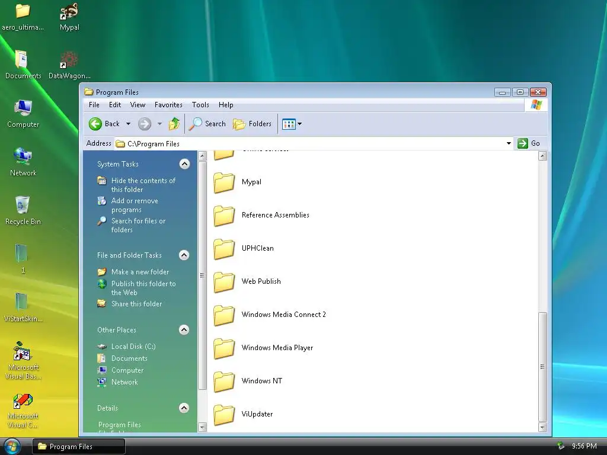
Task: Open the Help menu
Action: tap(226, 105)
